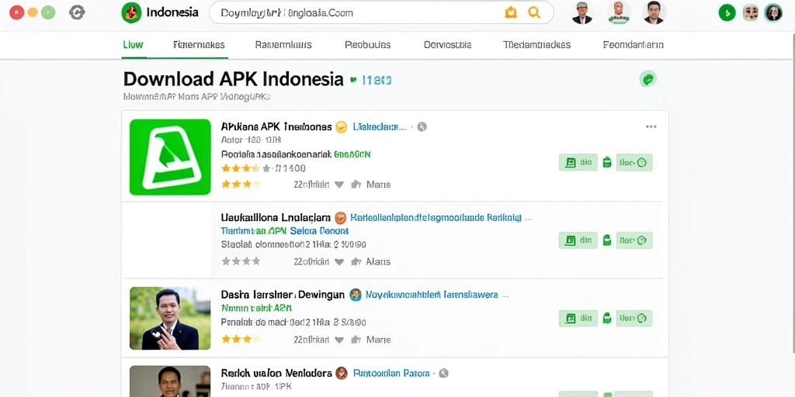The width and height of the screenshot is (795, 397).
Task: Click the share icon next to Mams in the APkana row
Action: point(356,185)
